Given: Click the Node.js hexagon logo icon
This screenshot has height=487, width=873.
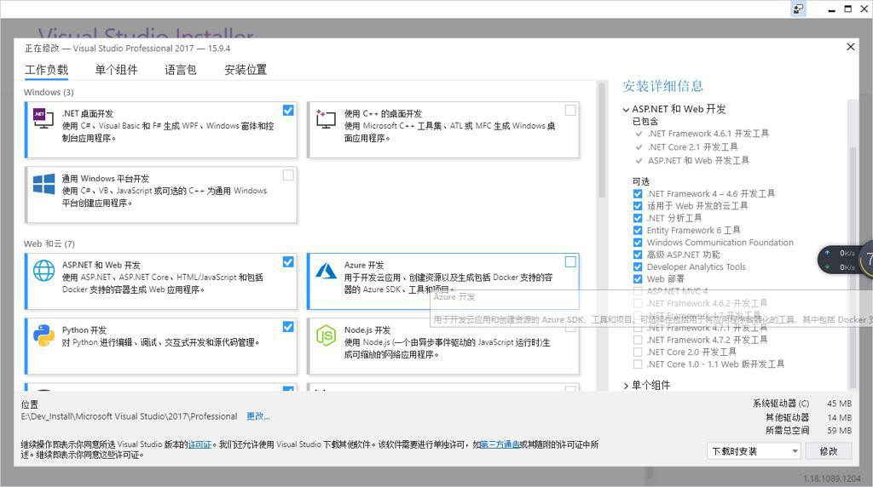Looking at the screenshot, I should pos(326,335).
